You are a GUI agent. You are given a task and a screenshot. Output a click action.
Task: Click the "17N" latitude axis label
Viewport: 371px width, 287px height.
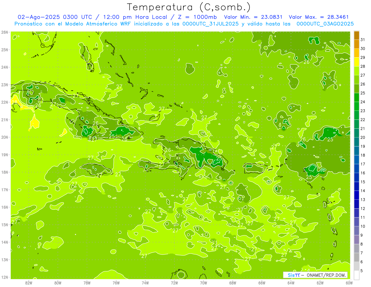coord(5,190)
